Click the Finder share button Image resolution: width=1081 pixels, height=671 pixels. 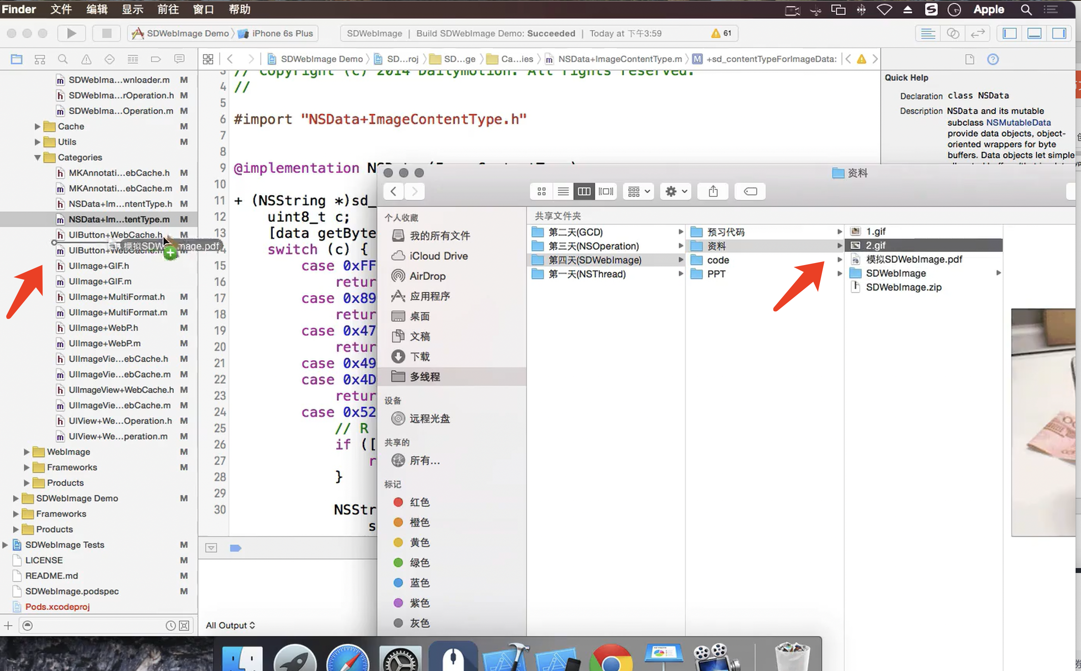[713, 191]
